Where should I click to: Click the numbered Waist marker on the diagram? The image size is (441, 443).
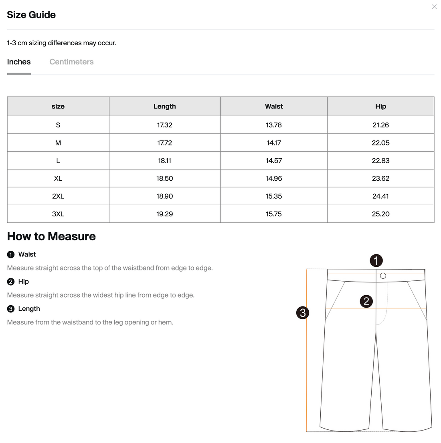[376, 260]
